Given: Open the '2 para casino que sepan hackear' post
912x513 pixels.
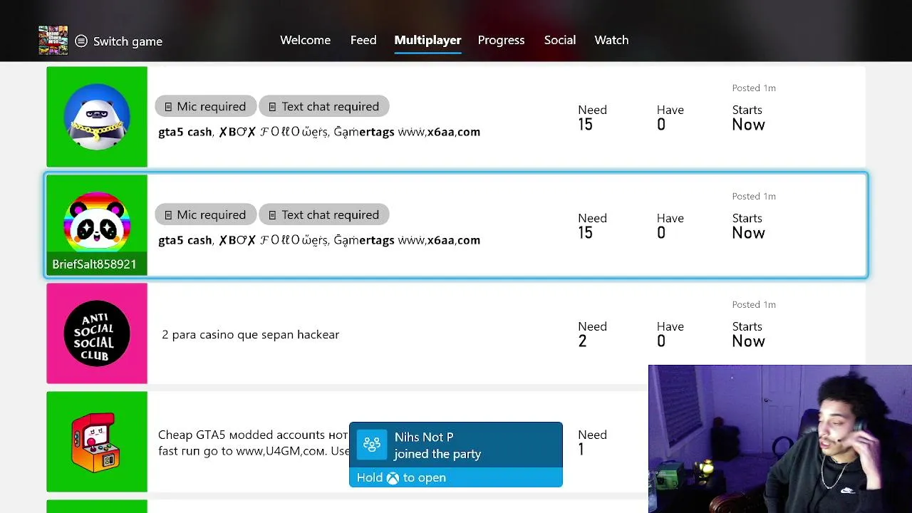Looking at the screenshot, I should (456, 333).
